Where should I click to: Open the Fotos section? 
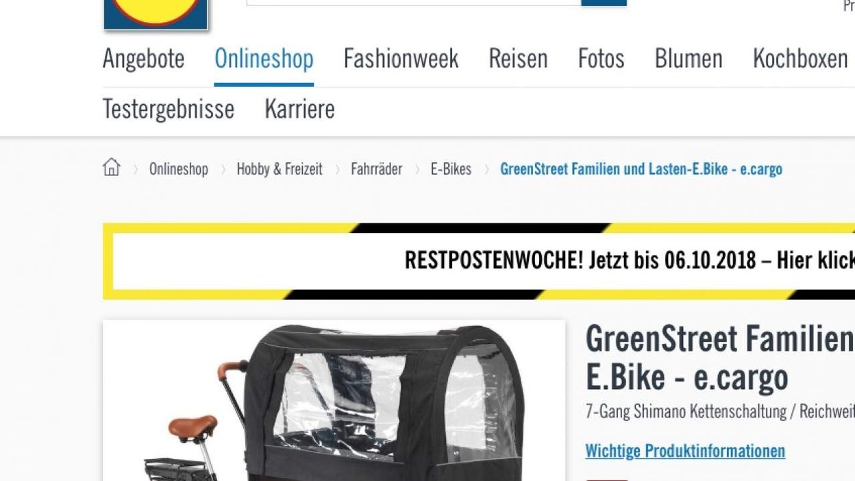pyautogui.click(x=601, y=59)
